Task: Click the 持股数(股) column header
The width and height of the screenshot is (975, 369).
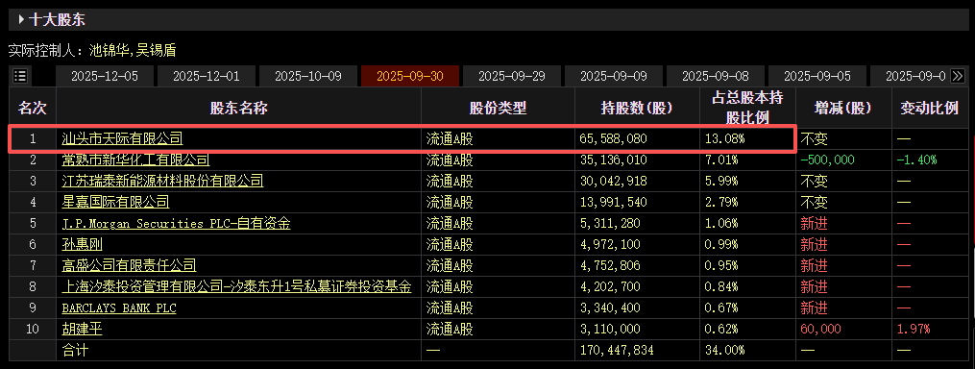Action: (x=638, y=108)
